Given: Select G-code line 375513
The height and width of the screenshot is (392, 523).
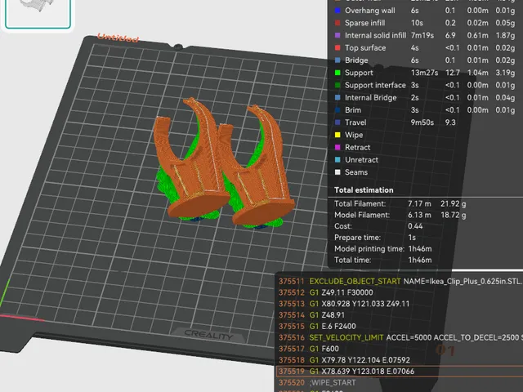Looking at the screenshot, I should pyautogui.click(x=400, y=304).
